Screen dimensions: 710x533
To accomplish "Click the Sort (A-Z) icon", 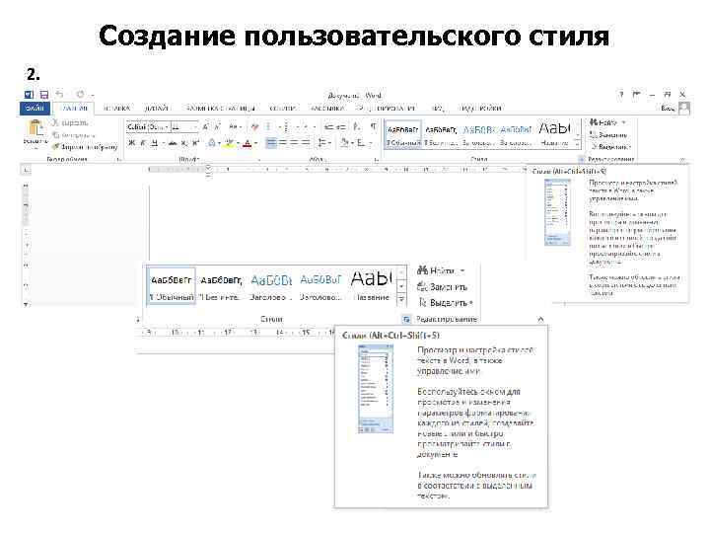I will click(x=357, y=127).
